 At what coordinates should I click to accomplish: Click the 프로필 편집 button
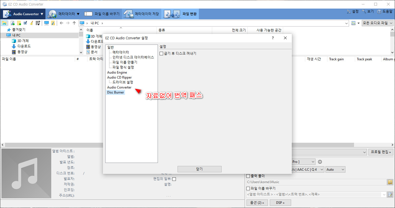(381, 152)
